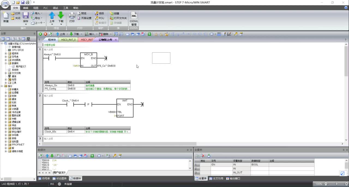Switch to HSC1_INIT editor tab

[x=87, y=40]
